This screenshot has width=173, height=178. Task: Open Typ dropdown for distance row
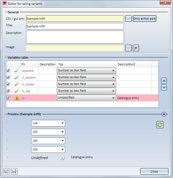(x=86, y=71)
